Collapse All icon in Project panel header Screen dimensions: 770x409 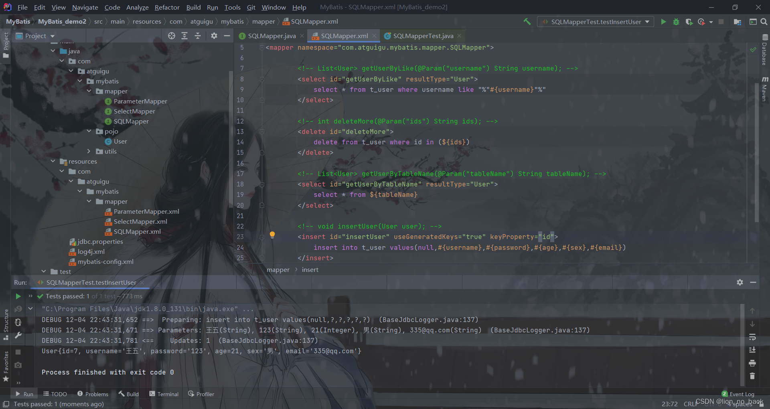[x=198, y=36]
